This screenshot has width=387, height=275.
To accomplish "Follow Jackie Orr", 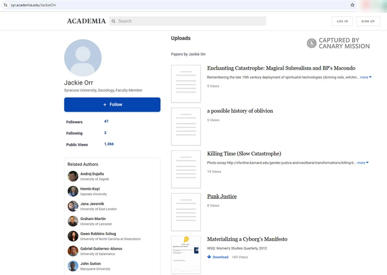I will (x=112, y=104).
